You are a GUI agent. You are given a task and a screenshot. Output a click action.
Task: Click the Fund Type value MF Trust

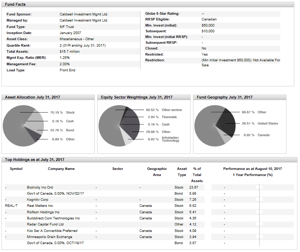click(67, 27)
